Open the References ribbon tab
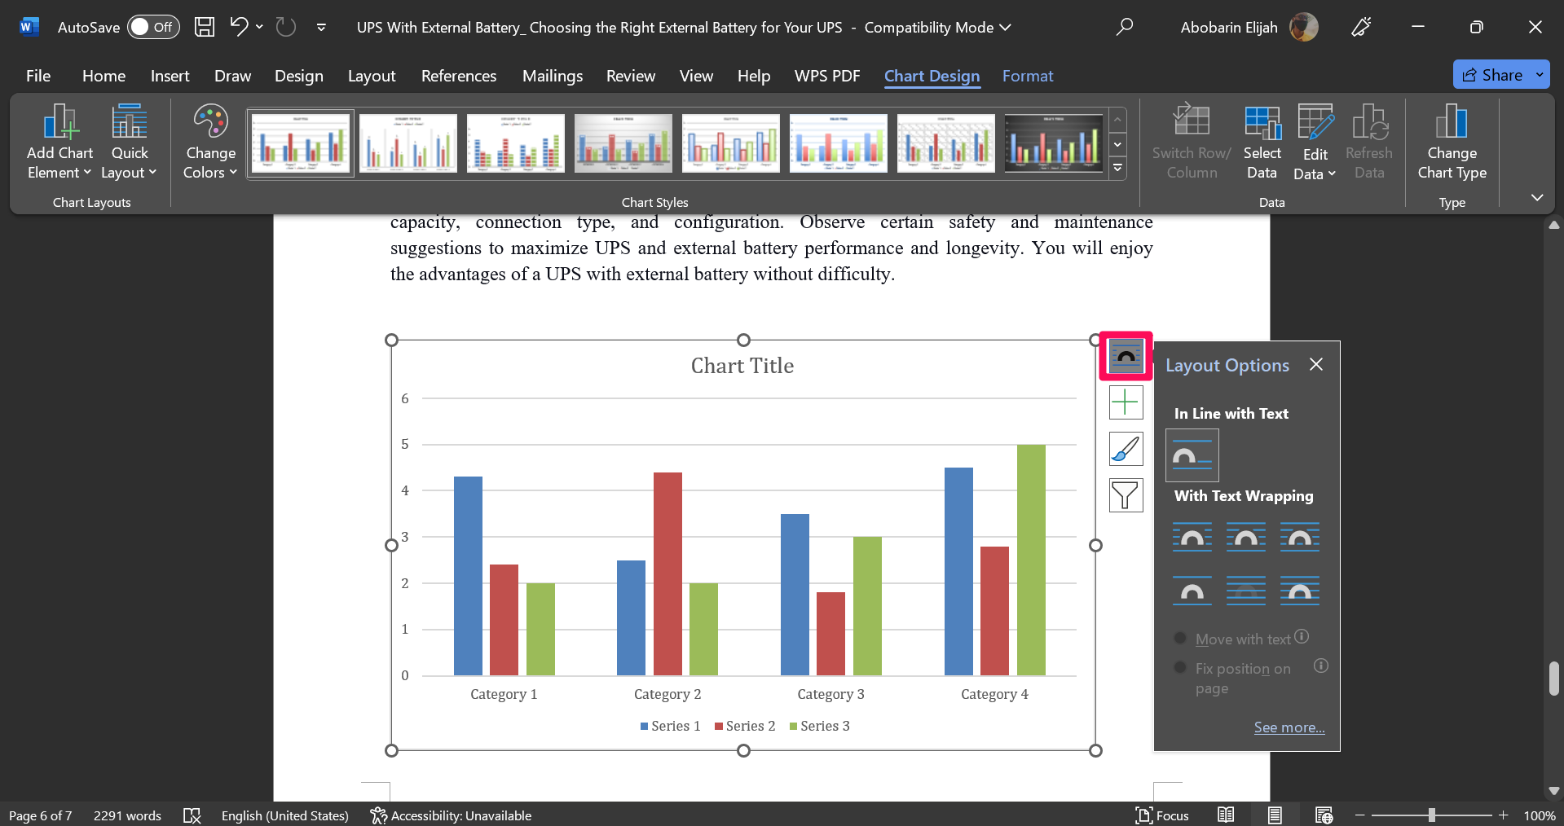Viewport: 1564px width, 826px height. (459, 76)
